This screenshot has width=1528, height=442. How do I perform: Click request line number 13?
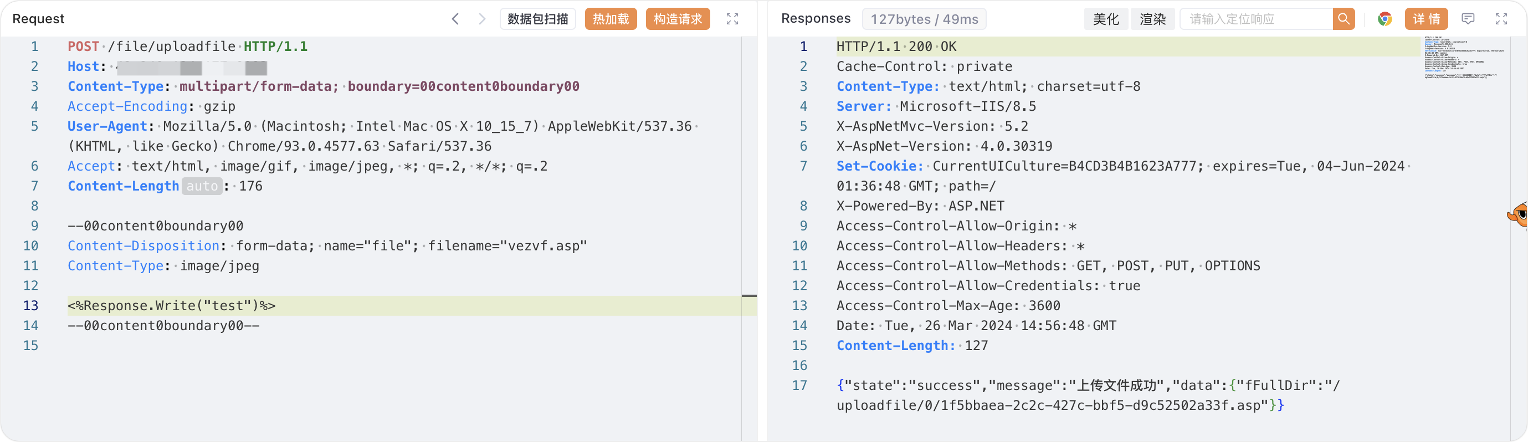coord(31,306)
